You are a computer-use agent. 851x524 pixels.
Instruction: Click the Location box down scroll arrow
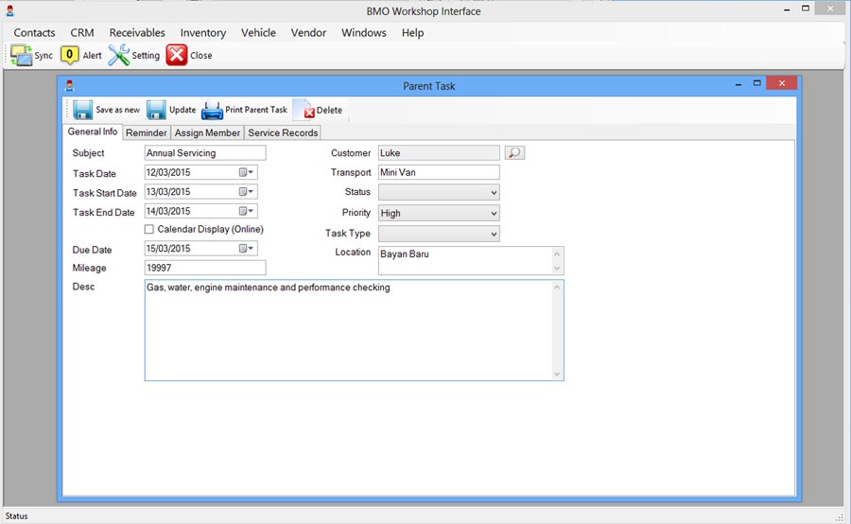pyautogui.click(x=557, y=269)
